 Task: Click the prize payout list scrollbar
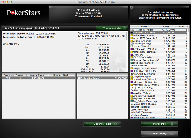[x=127, y=52]
